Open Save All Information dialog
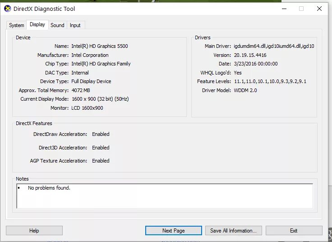 pos(233,231)
